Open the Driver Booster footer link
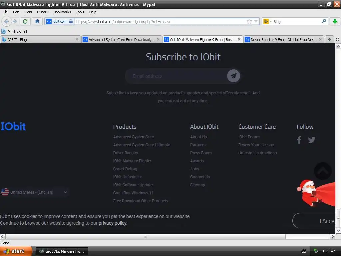 pyautogui.click(x=126, y=153)
